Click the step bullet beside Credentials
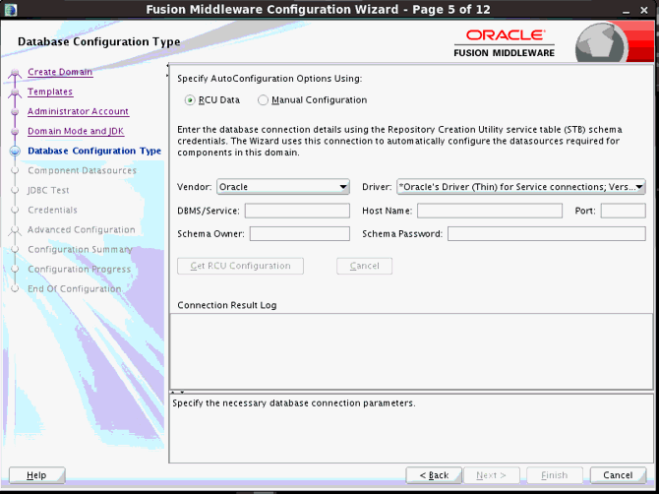This screenshot has width=659, height=494. 15,211
